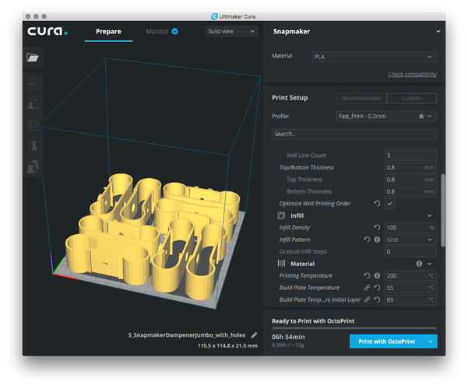Reset the Infill Density value
This screenshot has width=468, height=388.
pyautogui.click(x=377, y=228)
